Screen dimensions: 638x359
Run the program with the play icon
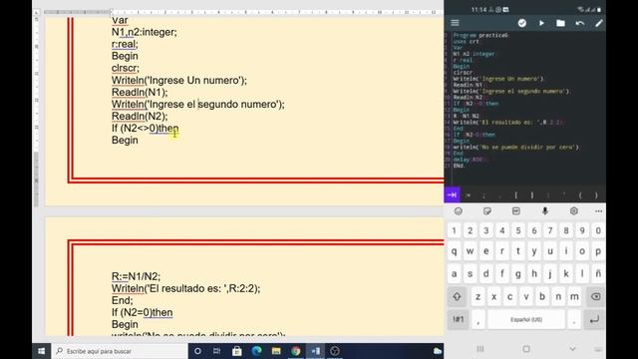click(541, 23)
